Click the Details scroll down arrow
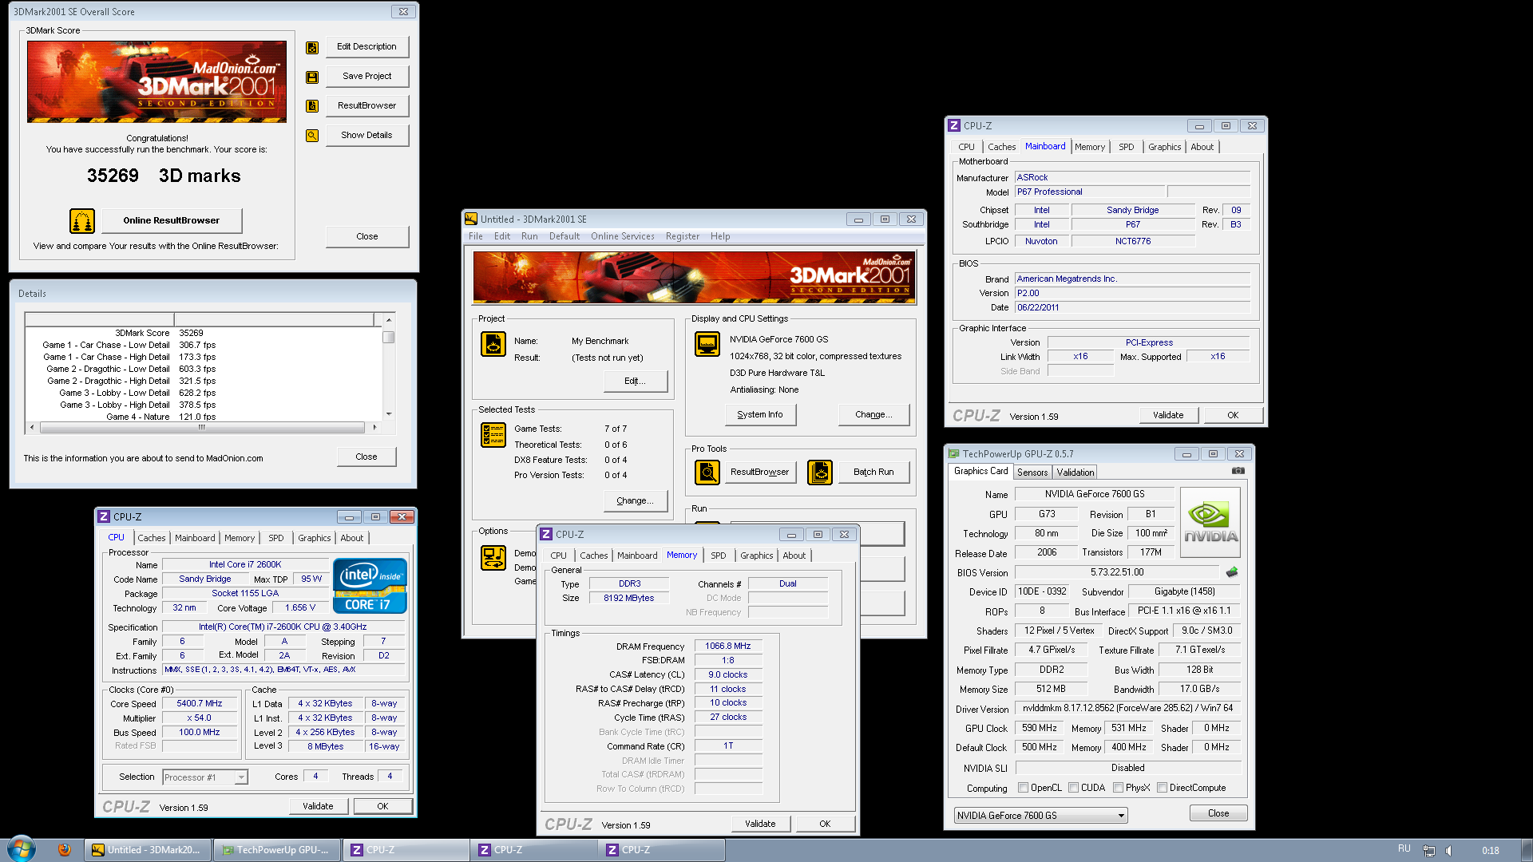The image size is (1533, 862). [389, 414]
